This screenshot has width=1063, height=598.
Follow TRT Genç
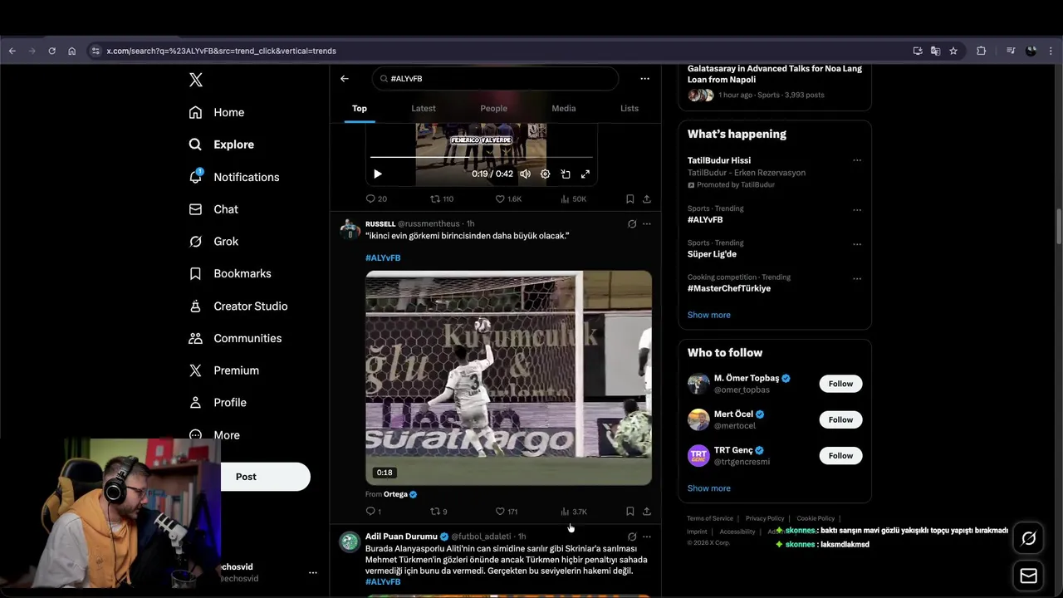point(840,455)
